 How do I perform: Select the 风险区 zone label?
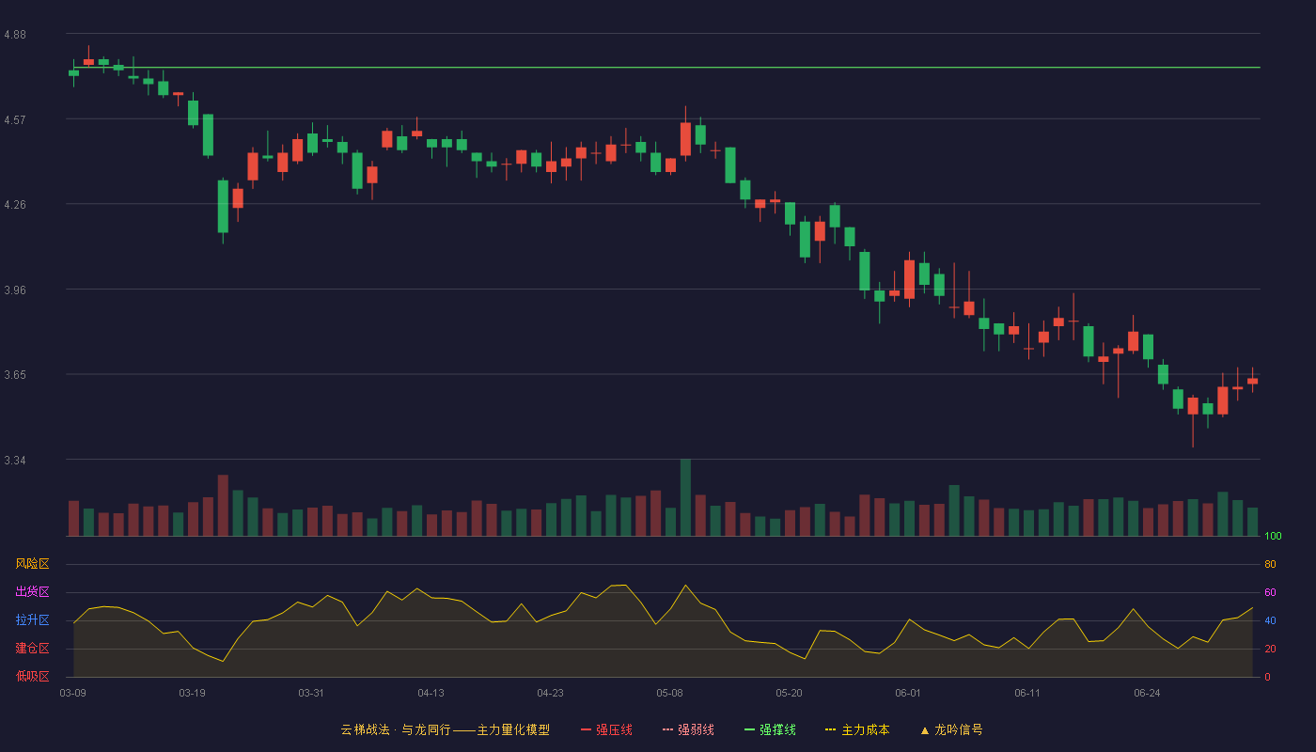click(32, 564)
